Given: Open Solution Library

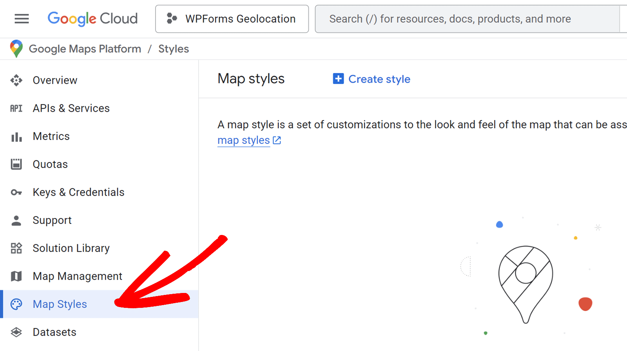Looking at the screenshot, I should [x=99, y=248].
